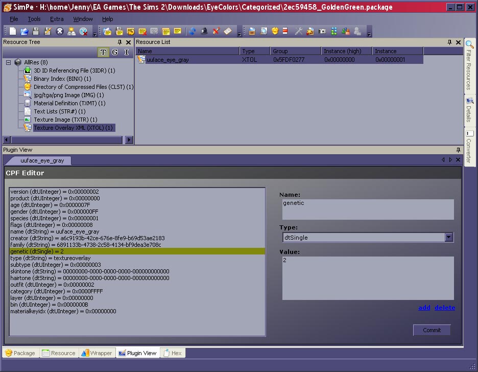This screenshot has height=372, width=478.
Task: Toggle the T view mode in Resource Tree
Action: (103, 52)
